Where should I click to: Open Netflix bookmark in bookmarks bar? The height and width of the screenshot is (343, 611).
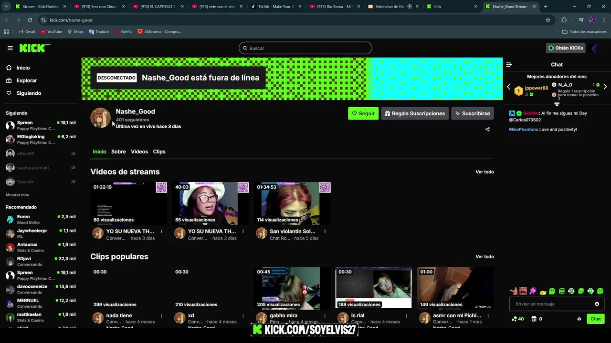pos(123,32)
